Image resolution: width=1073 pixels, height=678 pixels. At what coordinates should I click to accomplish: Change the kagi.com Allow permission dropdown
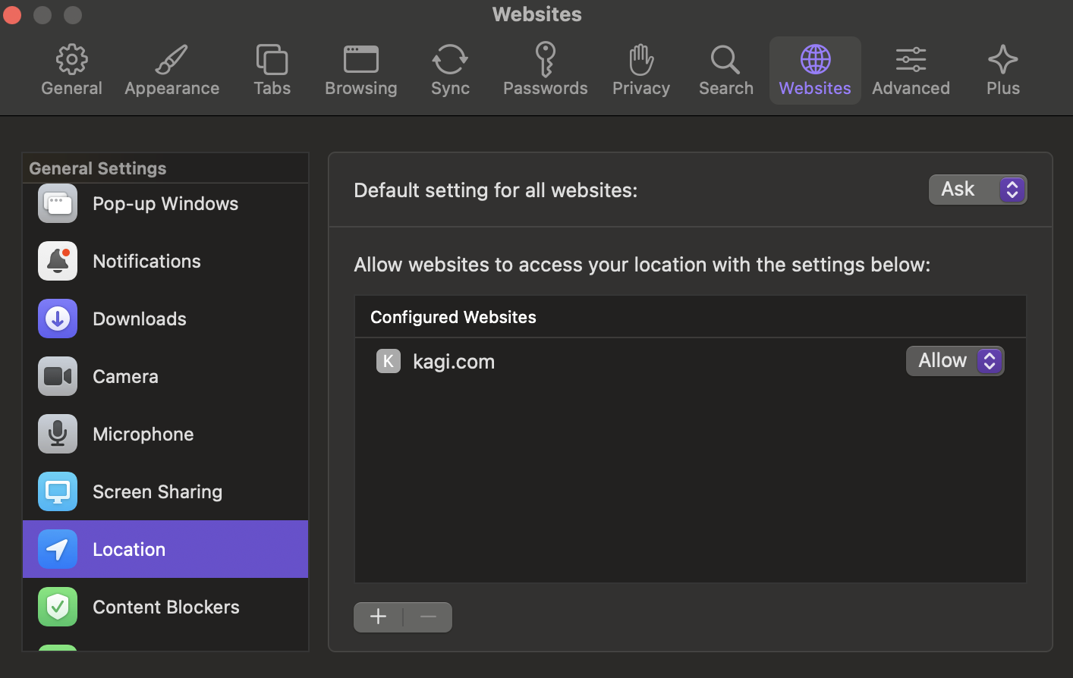tap(955, 361)
